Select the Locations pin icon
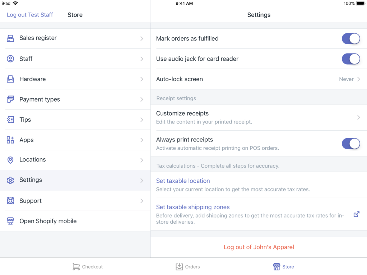The height and width of the screenshot is (275, 367). tap(10, 160)
